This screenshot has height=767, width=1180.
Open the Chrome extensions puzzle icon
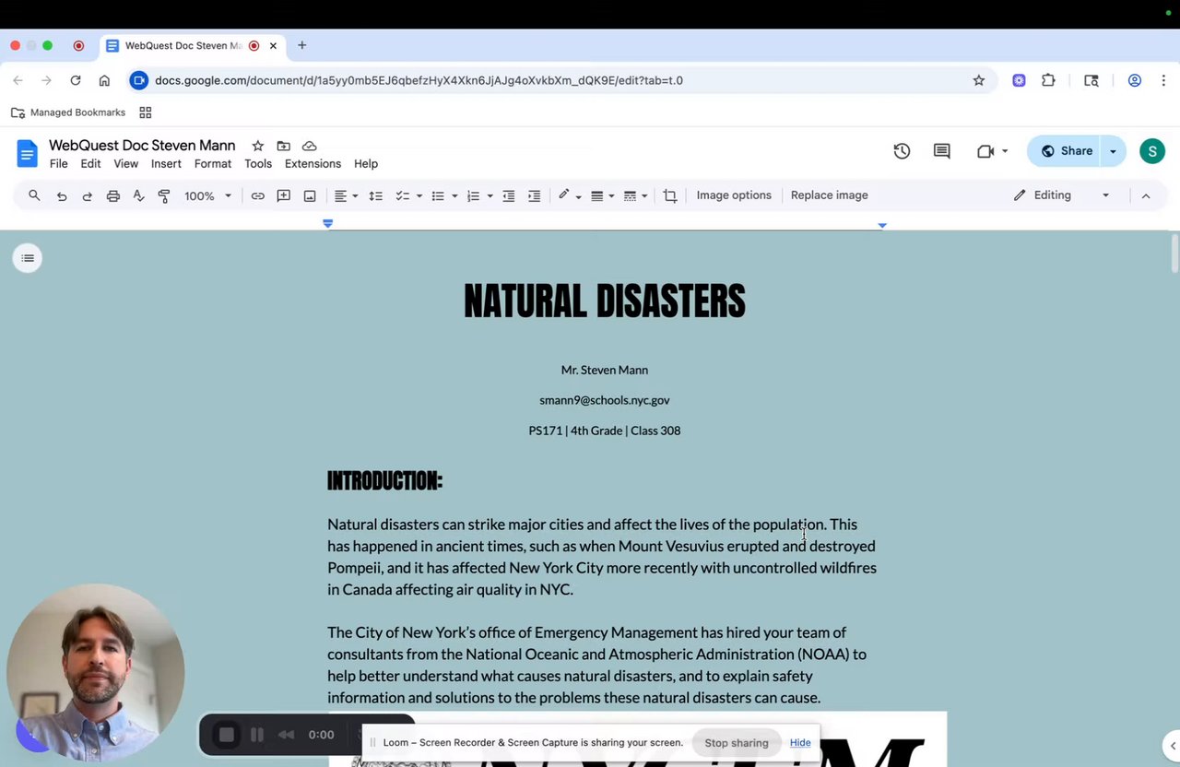(1048, 80)
